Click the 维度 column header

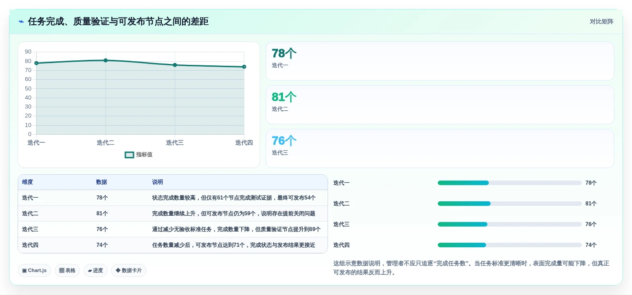click(x=28, y=182)
